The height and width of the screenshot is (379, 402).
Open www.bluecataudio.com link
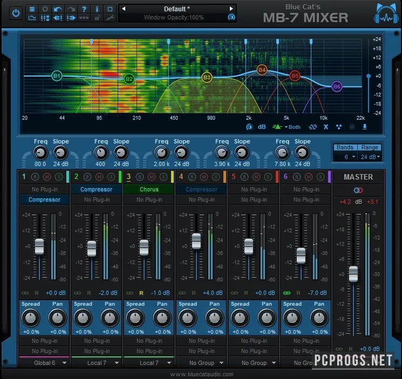[201, 374]
